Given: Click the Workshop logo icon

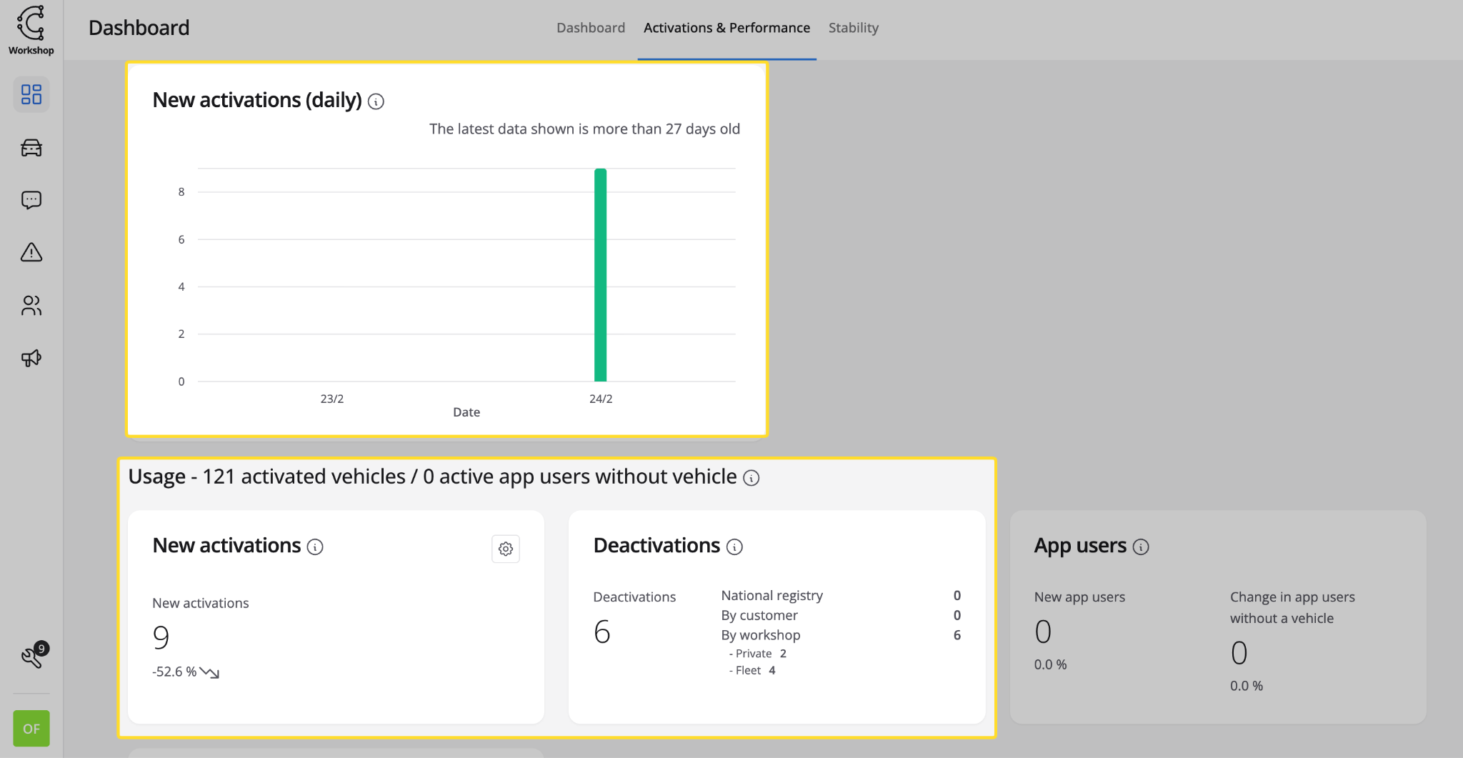Looking at the screenshot, I should pyautogui.click(x=31, y=30).
